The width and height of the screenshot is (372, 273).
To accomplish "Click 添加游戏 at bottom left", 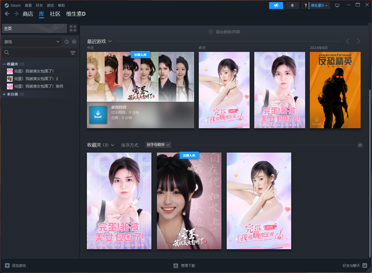I will [19, 266].
